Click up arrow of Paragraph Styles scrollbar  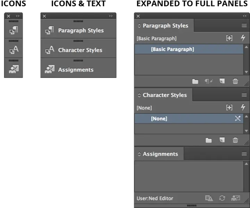coord(246,47)
